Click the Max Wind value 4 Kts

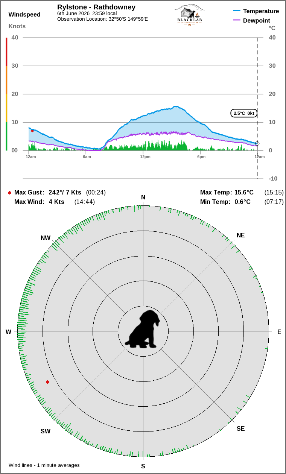pyautogui.click(x=56, y=202)
